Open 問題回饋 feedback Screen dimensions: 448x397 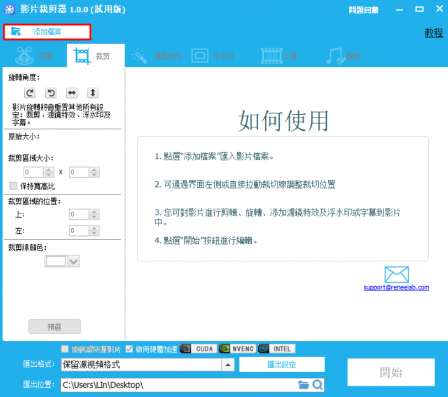[364, 10]
